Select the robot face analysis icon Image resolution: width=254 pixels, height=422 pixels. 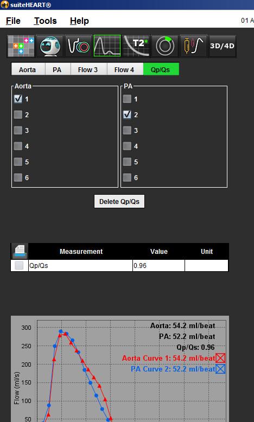50,46
